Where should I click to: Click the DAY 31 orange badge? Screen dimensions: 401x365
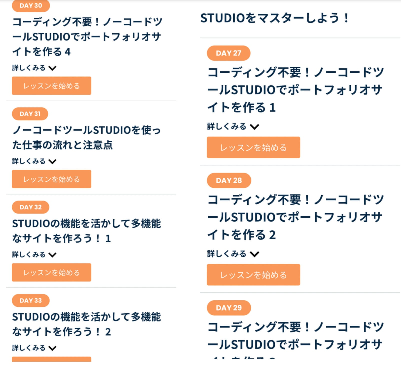tap(30, 114)
